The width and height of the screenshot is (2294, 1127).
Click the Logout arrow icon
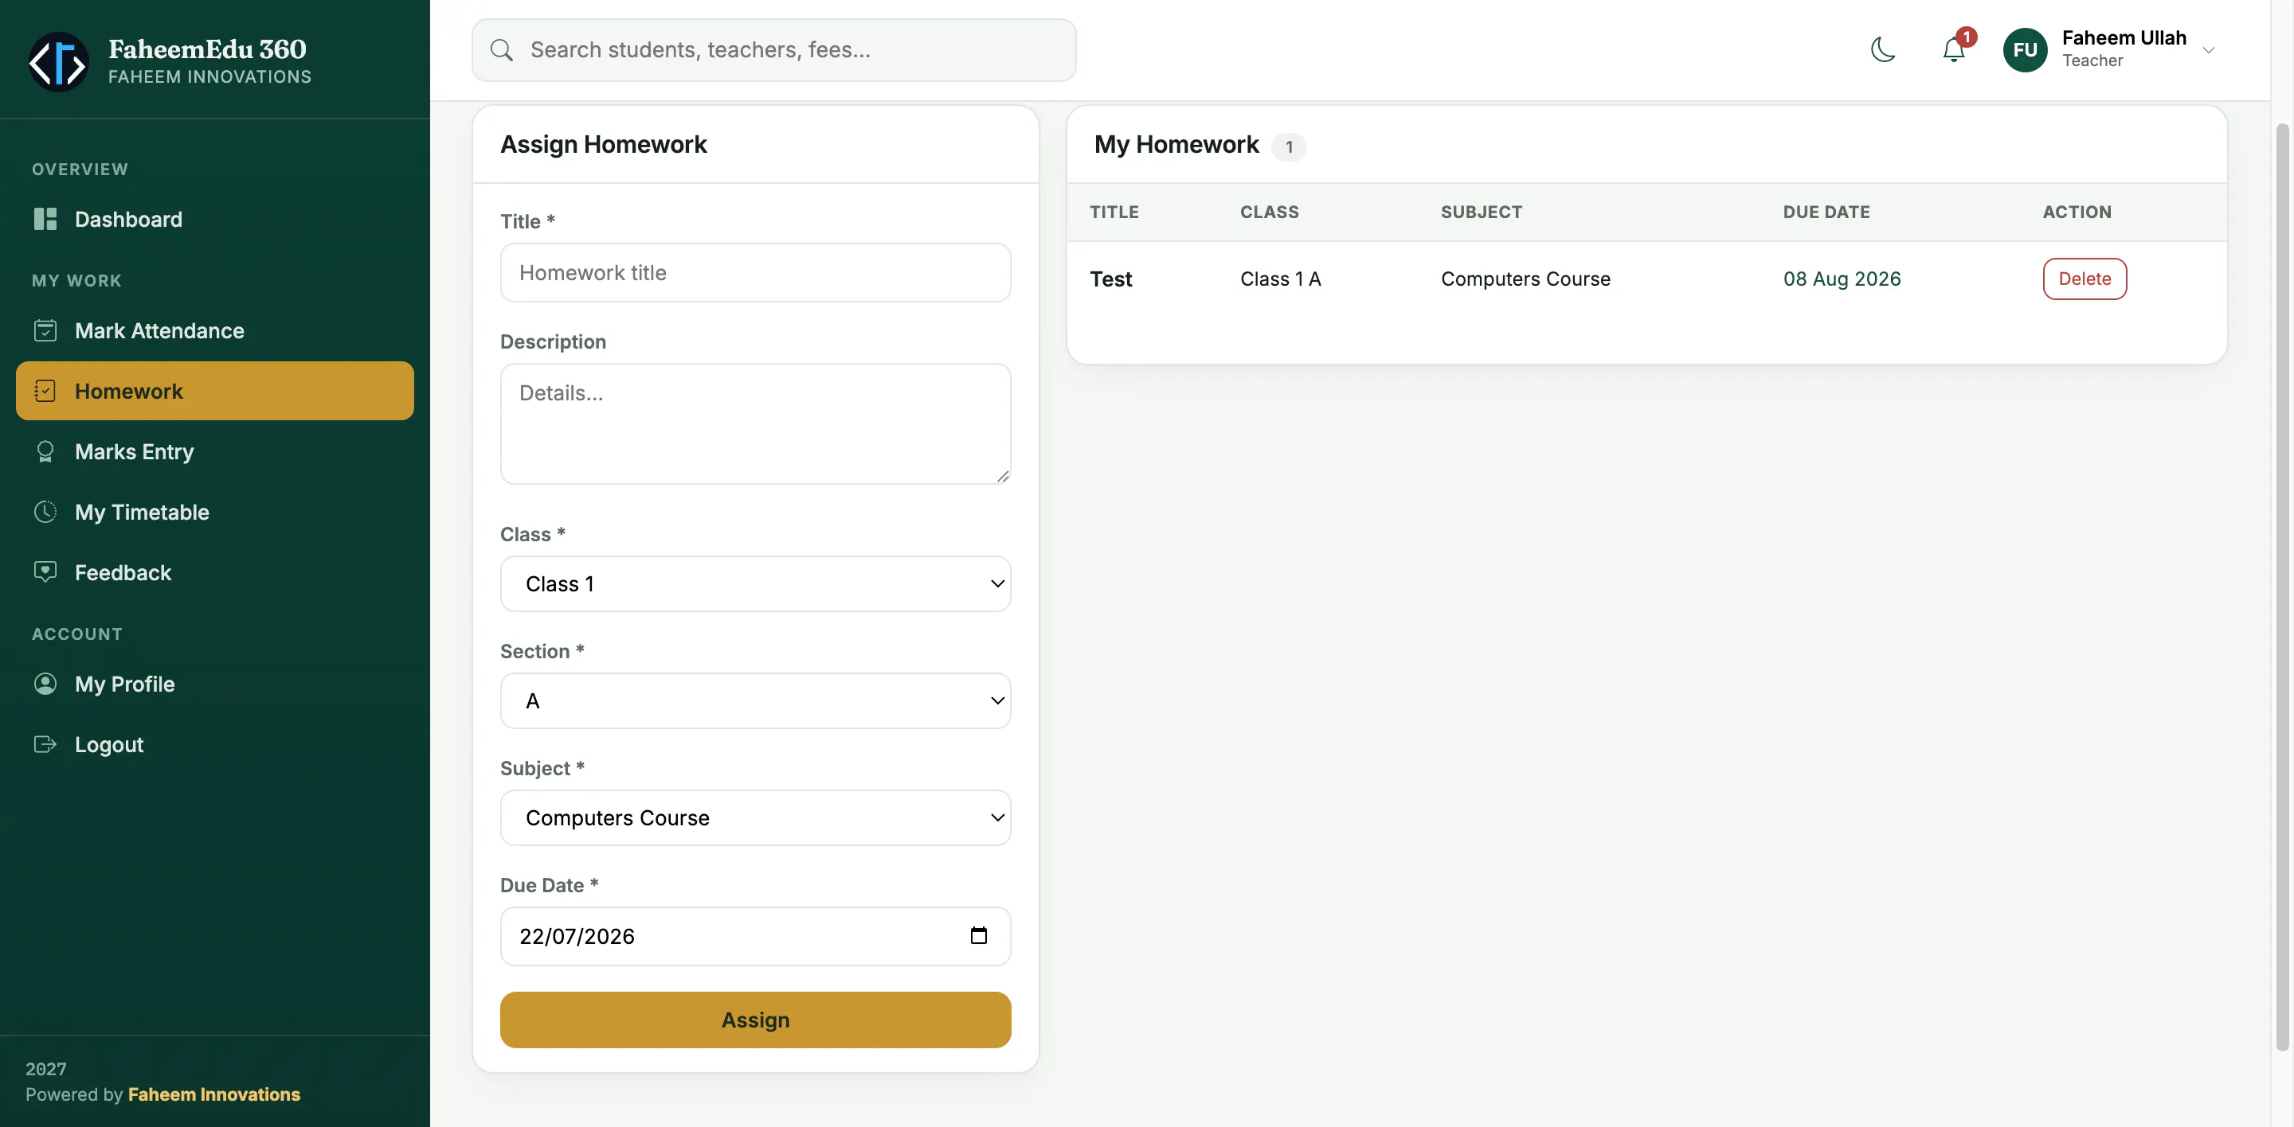[x=45, y=743]
